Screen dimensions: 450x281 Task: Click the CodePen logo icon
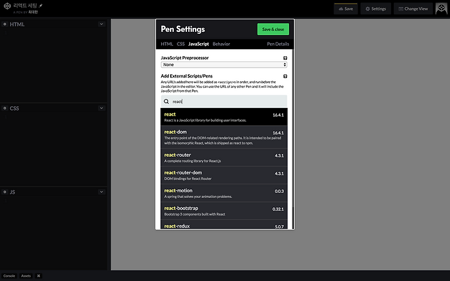[7, 6]
